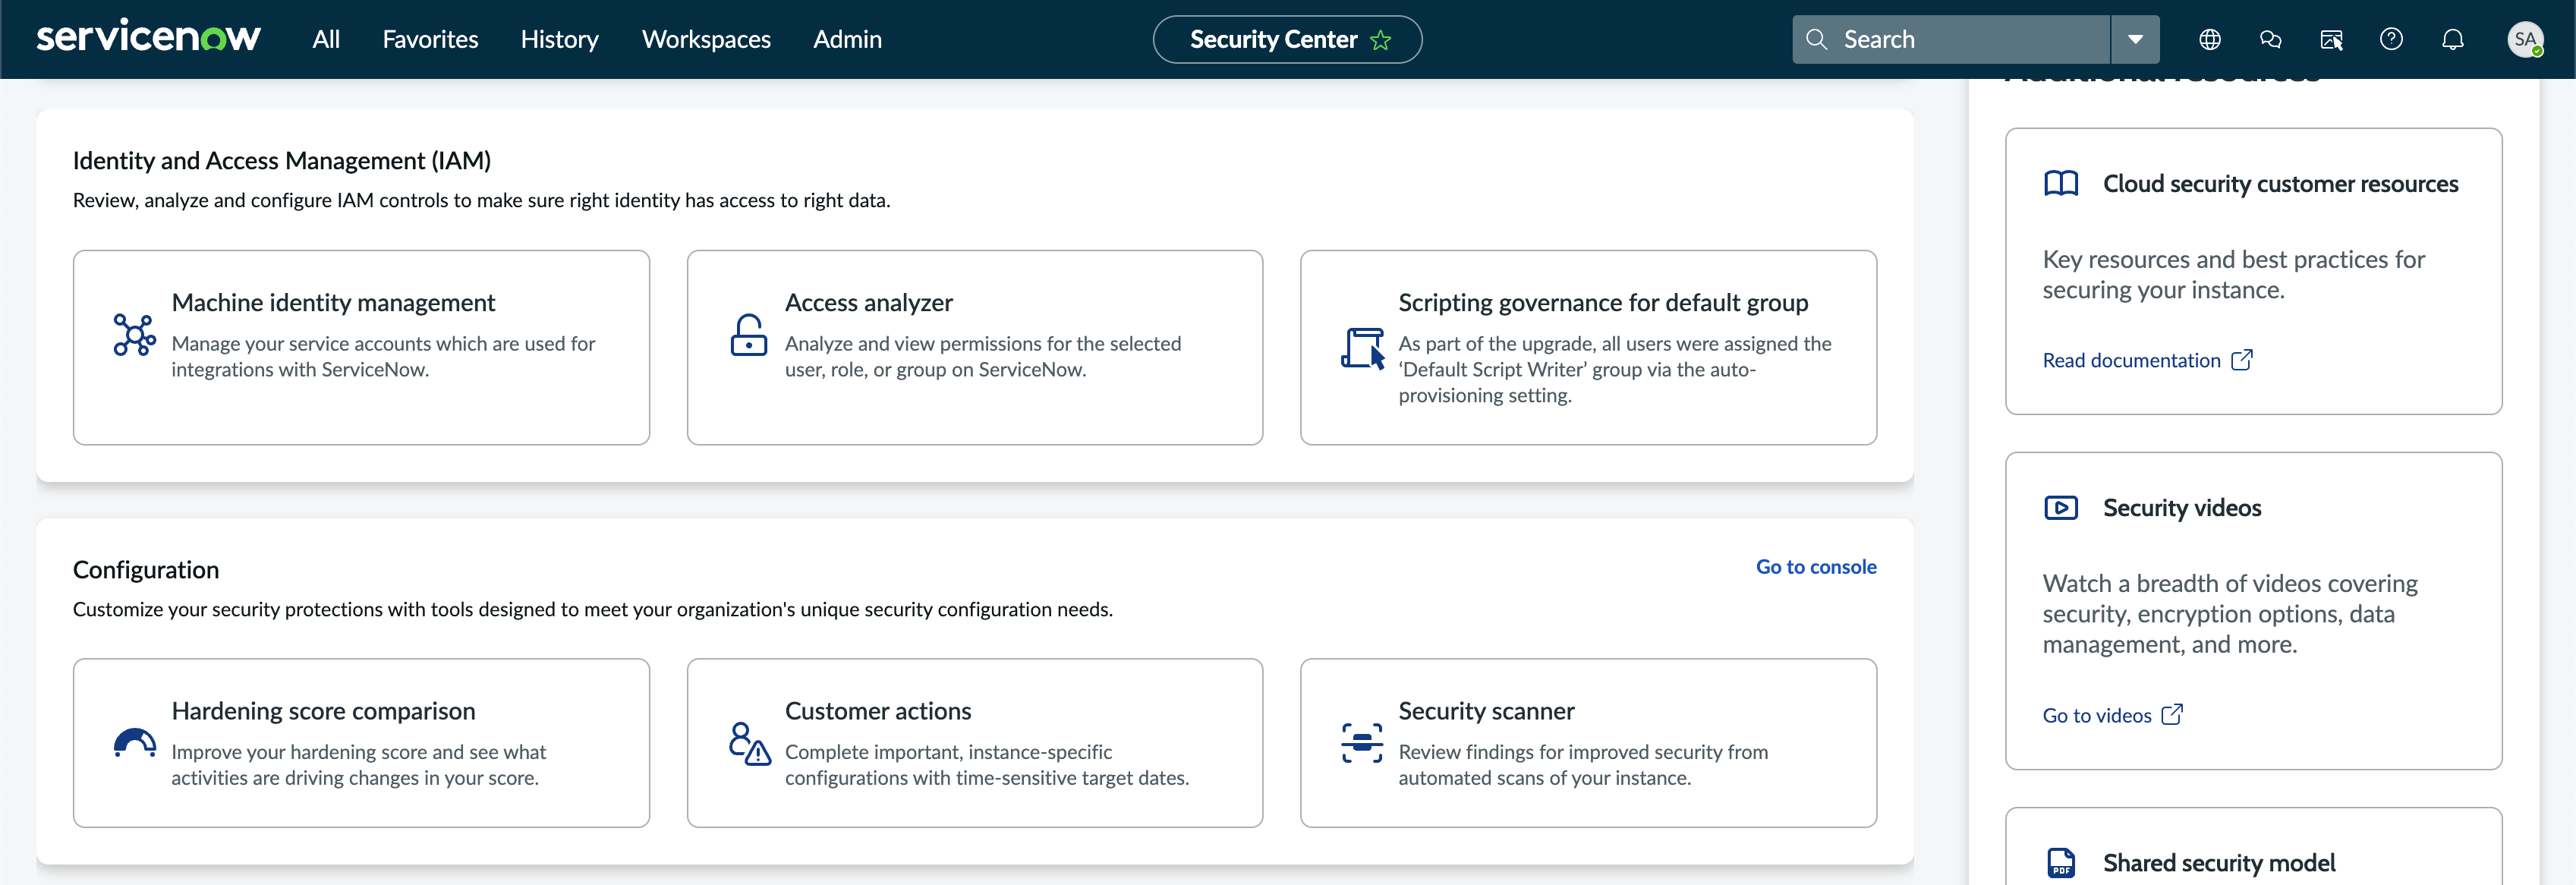Click the Customer actions user warning icon
Image resolution: width=2576 pixels, height=885 pixels.
[x=749, y=743]
